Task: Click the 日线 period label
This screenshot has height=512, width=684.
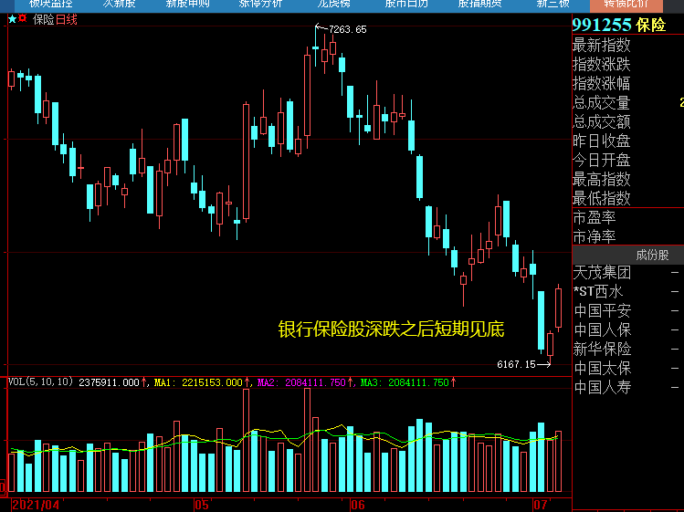Action: coord(67,20)
